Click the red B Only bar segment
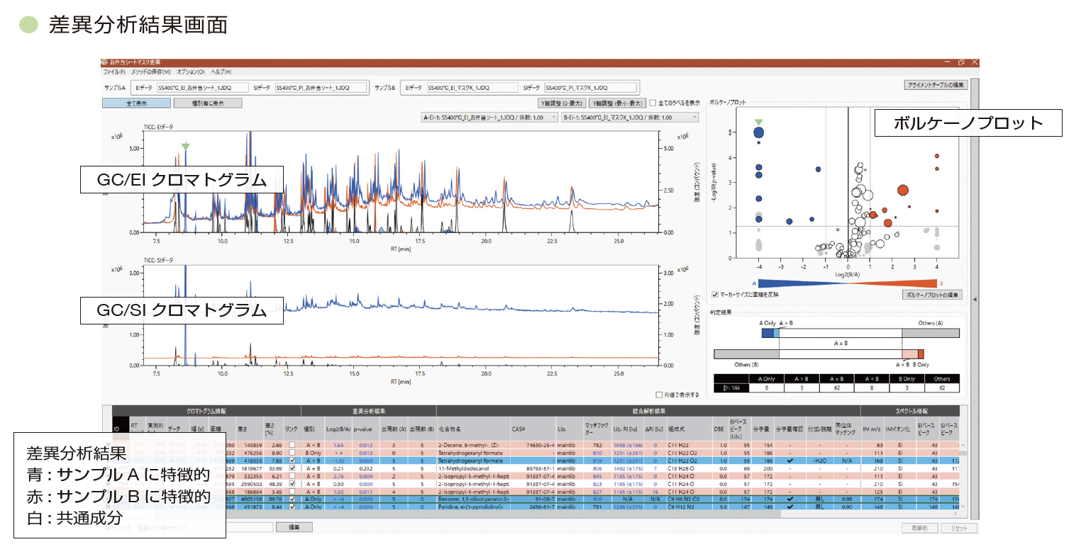 (x=921, y=354)
